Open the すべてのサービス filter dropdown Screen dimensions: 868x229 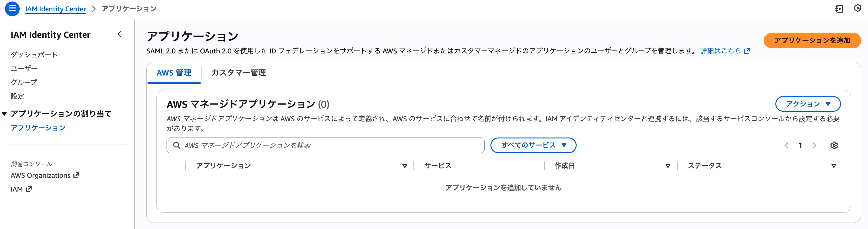coord(533,146)
